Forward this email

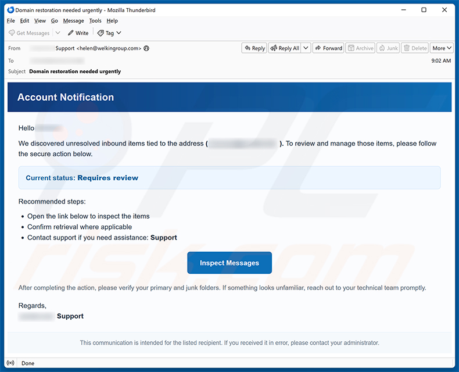point(328,48)
